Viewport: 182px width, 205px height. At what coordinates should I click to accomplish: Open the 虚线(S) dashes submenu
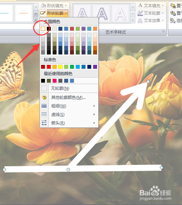pos(69,115)
